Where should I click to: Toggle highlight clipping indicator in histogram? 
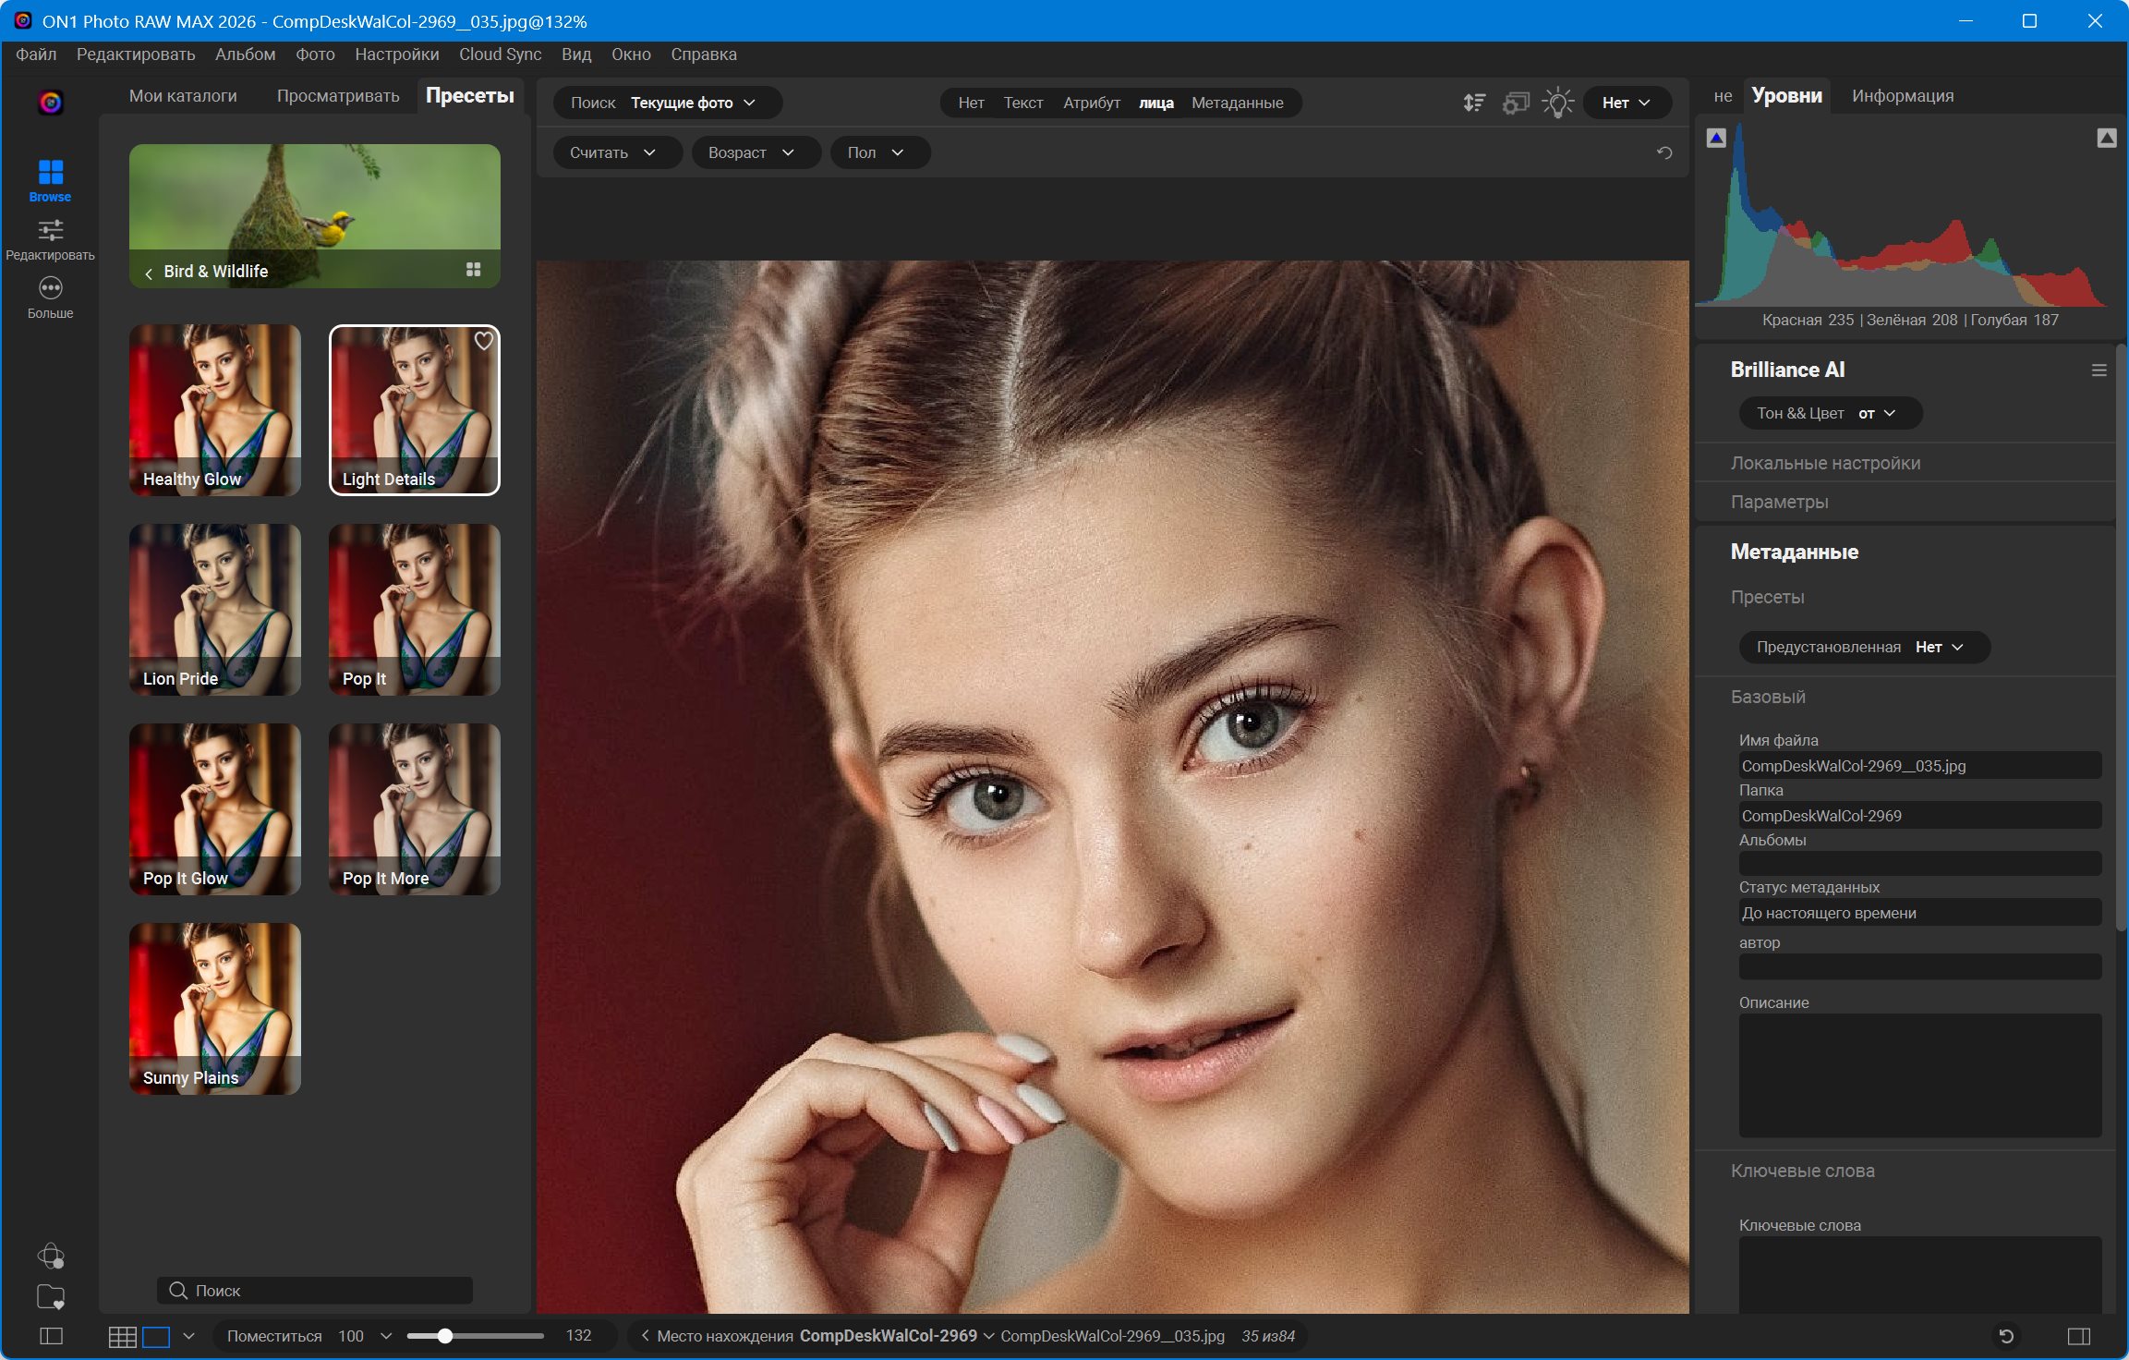tap(2106, 138)
